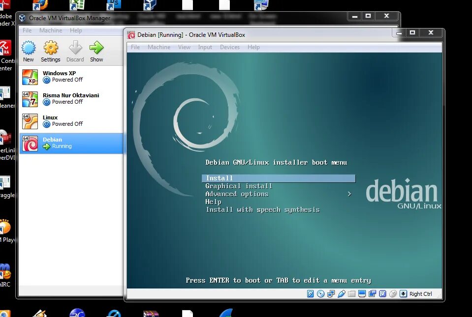This screenshot has width=472, height=317.
Task: Click Powered Off status under Linux
Action: click(67, 124)
